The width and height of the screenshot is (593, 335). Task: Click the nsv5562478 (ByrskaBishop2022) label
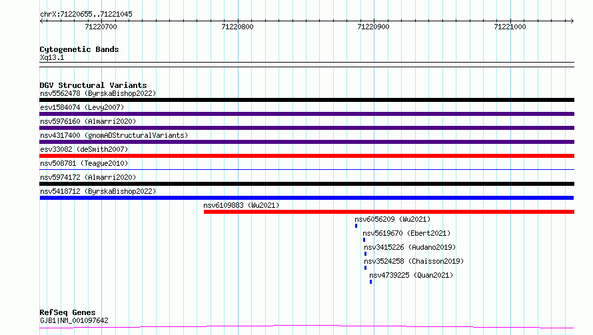[98, 93]
